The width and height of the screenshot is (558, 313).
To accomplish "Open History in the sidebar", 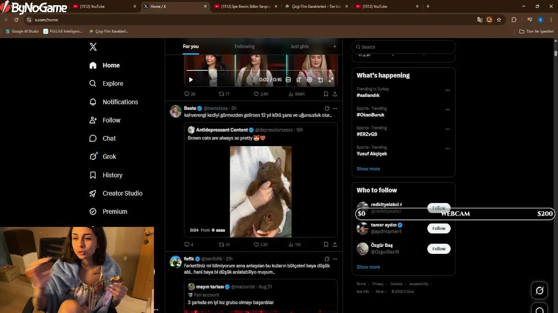I will coord(106,175).
